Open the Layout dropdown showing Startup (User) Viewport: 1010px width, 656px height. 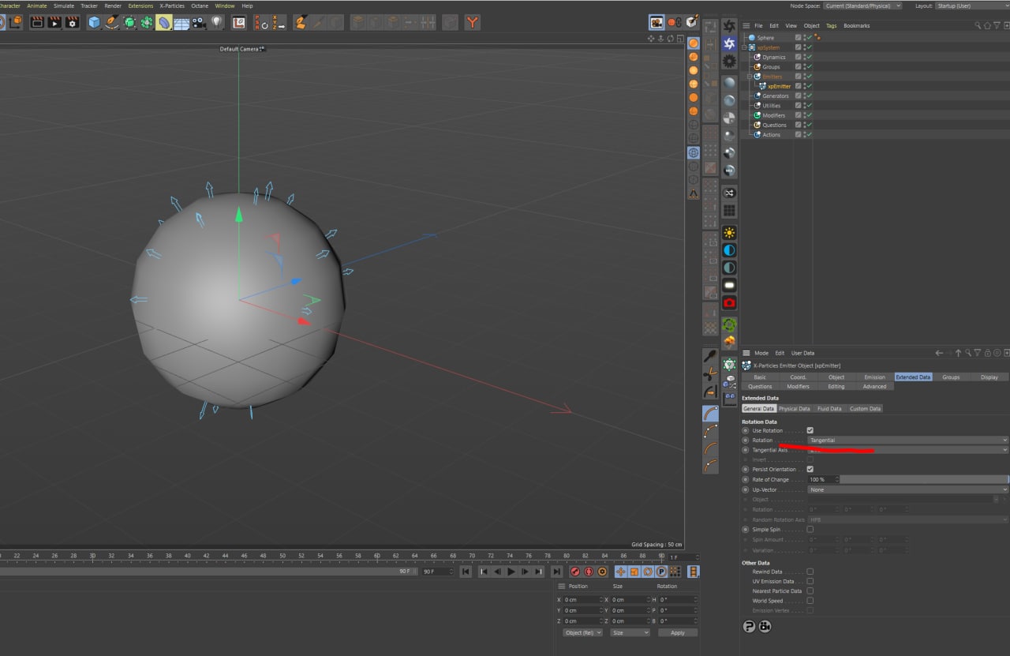[x=971, y=6]
